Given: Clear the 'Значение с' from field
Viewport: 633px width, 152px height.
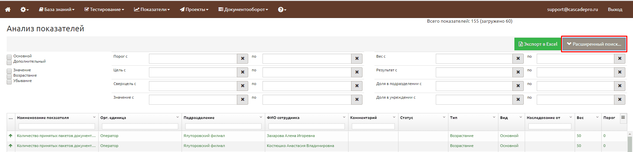Looking at the screenshot, I should pyautogui.click(x=243, y=100).
